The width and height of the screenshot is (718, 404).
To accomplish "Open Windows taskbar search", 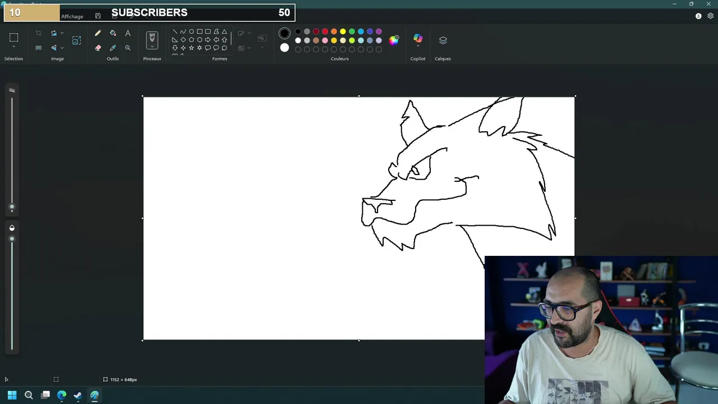I will pos(29,395).
